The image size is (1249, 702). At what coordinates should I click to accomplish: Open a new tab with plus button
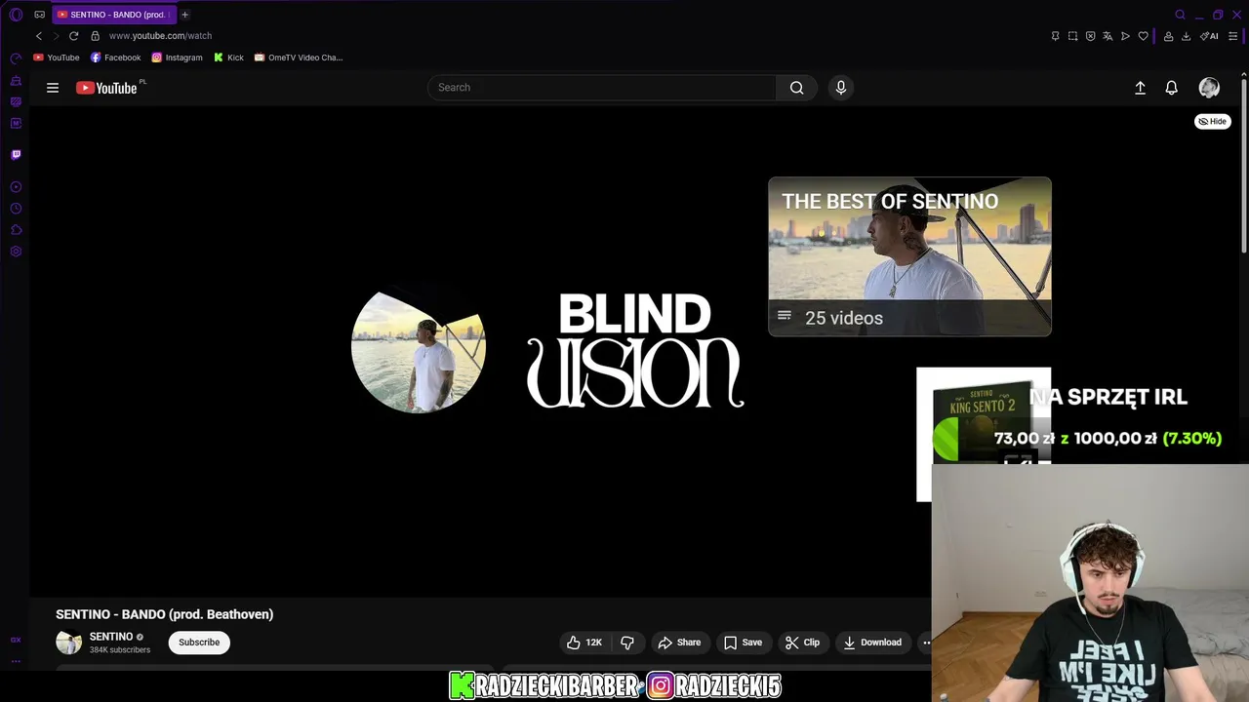point(184,15)
